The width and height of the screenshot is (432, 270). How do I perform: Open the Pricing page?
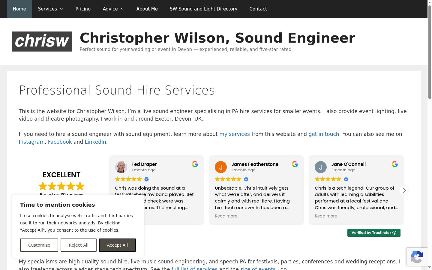click(83, 9)
